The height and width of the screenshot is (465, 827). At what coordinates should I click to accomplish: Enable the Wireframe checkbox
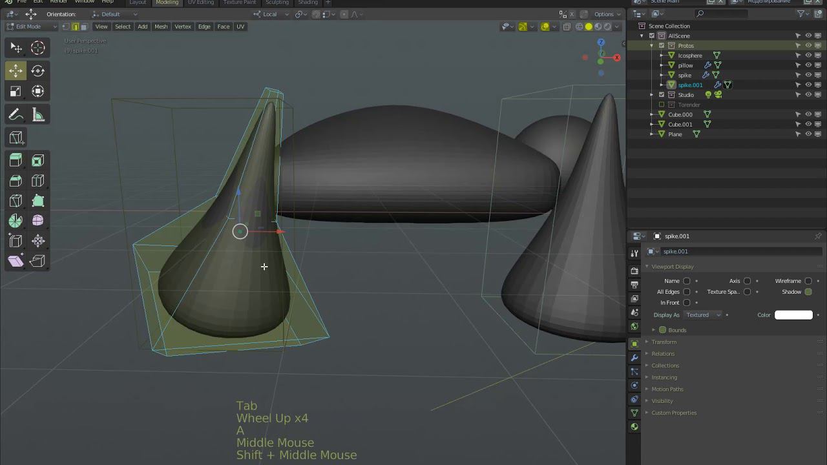click(x=808, y=281)
